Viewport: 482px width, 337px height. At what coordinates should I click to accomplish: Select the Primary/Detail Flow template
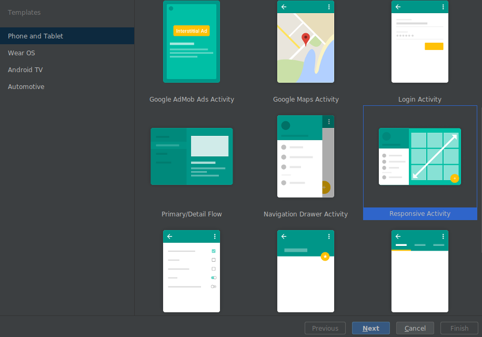(192, 156)
